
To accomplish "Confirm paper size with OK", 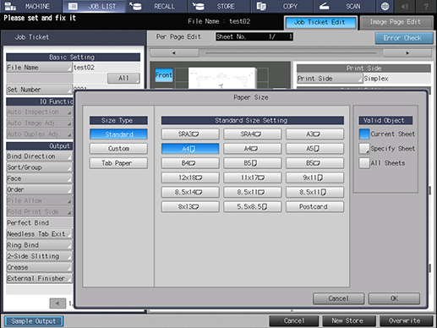I will pos(394,298).
